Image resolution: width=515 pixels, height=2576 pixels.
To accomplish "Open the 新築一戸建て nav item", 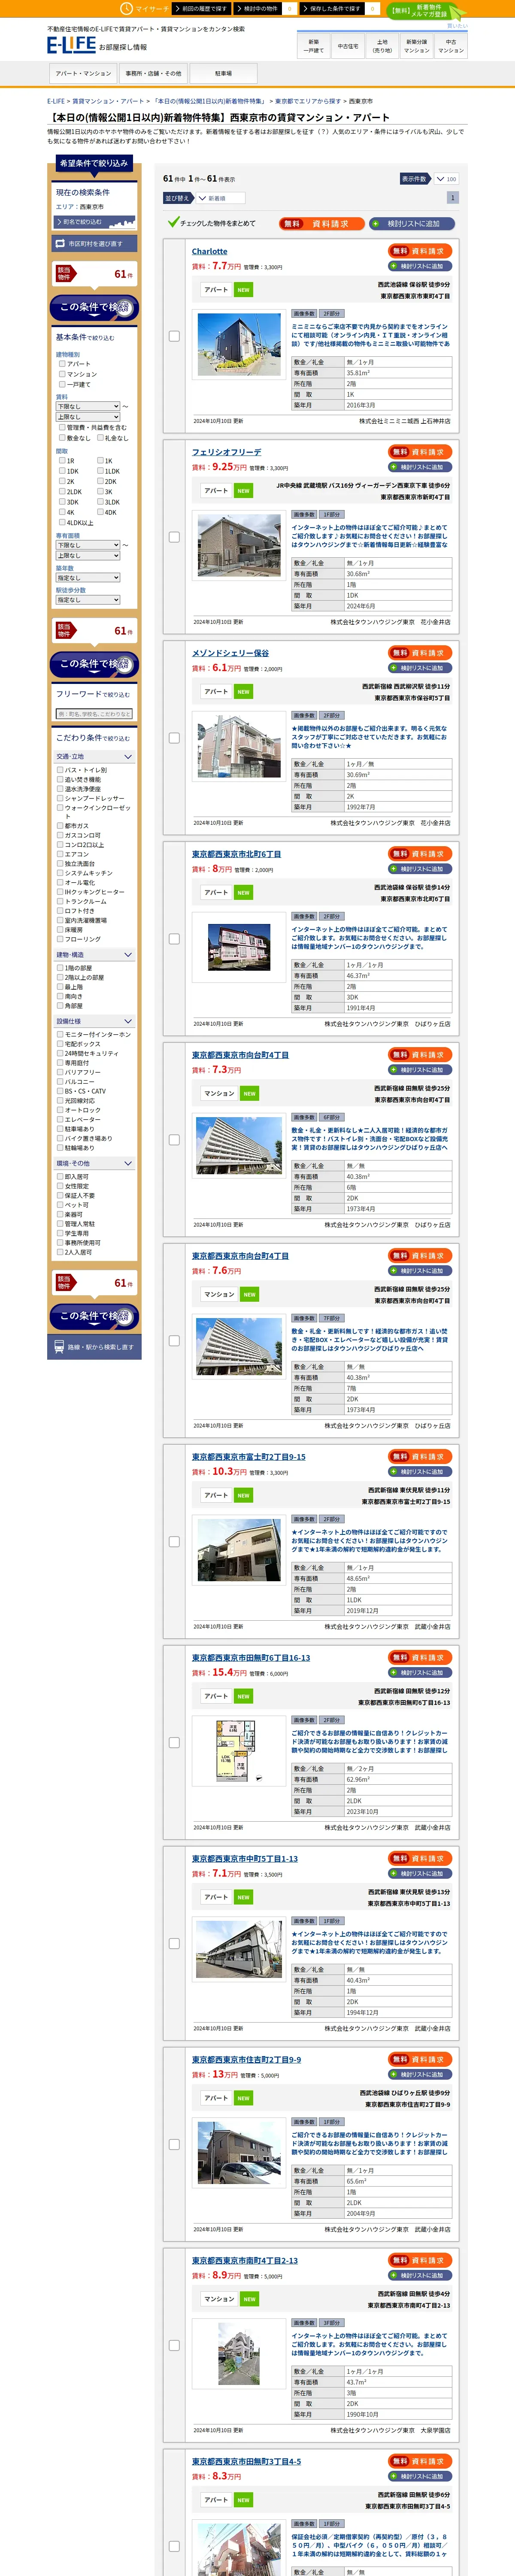I will point(314,46).
